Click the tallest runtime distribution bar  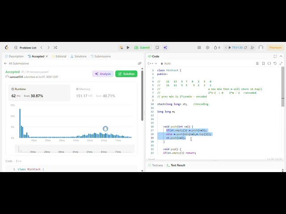coord(20,123)
